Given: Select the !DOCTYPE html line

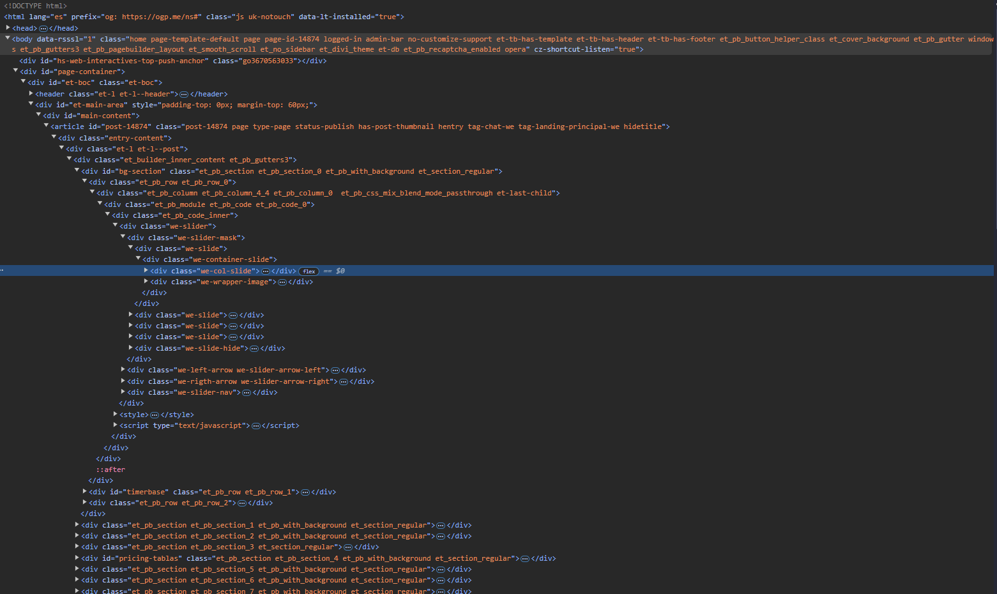Looking at the screenshot, I should click(x=35, y=6).
